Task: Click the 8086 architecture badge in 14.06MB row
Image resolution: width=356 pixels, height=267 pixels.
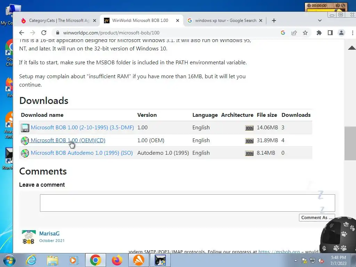Action: [x=249, y=128]
